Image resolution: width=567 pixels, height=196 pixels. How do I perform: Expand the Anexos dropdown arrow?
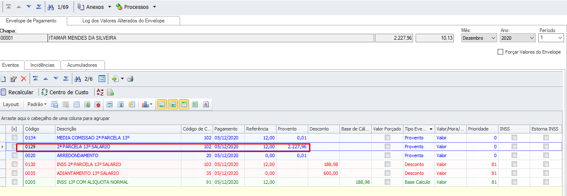pyautogui.click(x=110, y=7)
